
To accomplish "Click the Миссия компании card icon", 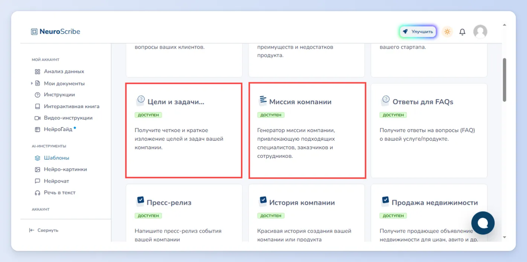I will pos(262,101).
